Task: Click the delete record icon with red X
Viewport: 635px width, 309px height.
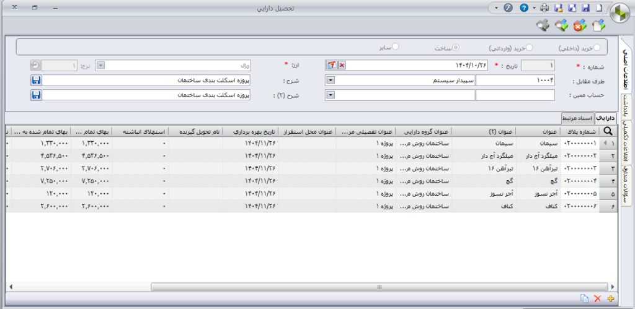Action: pyautogui.click(x=579, y=25)
